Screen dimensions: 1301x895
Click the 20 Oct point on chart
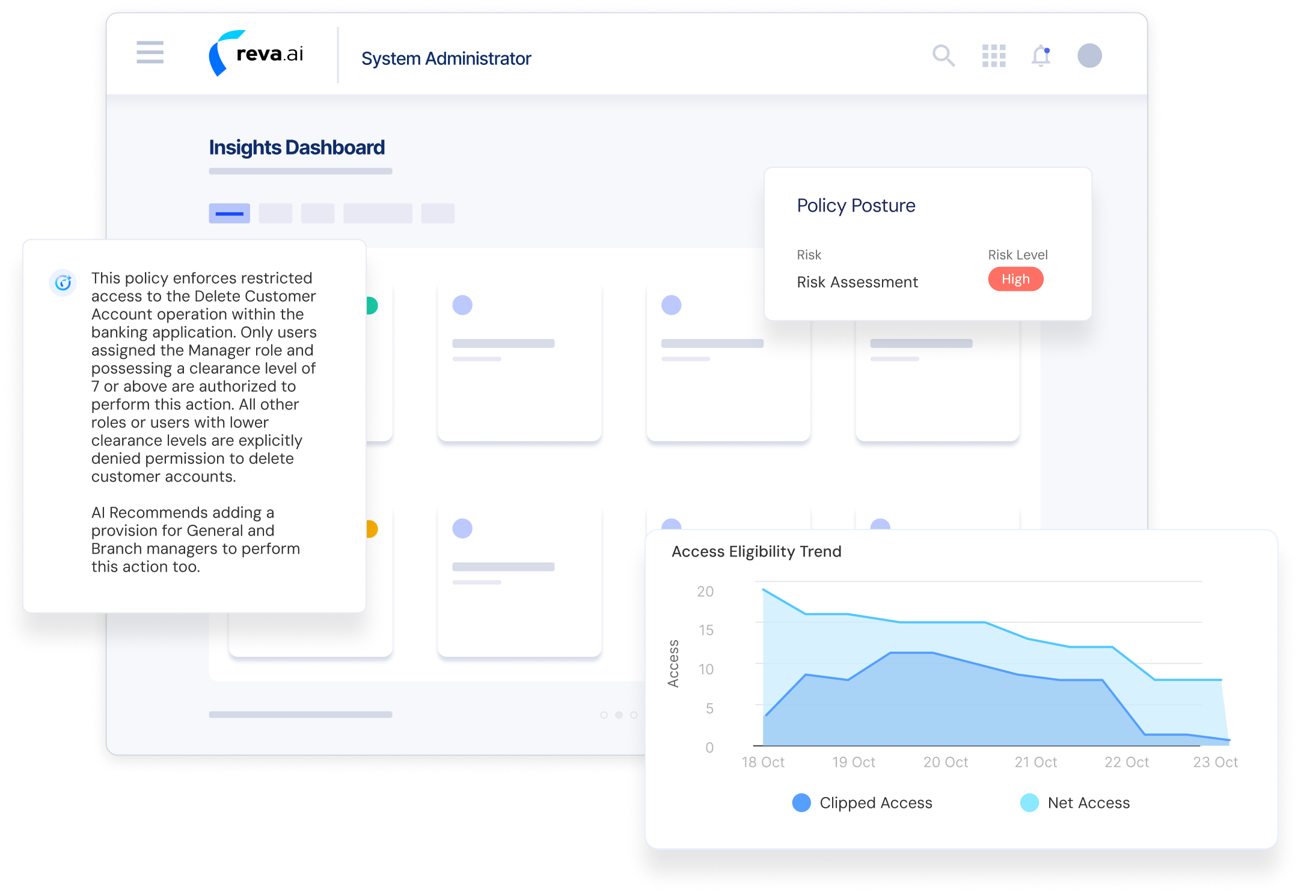[945, 762]
